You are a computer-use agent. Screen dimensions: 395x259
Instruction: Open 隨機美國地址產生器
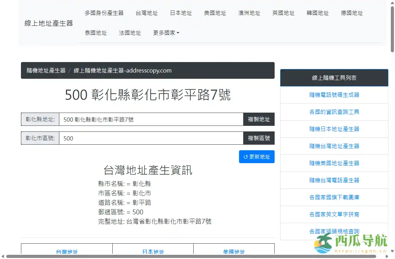(x=334, y=163)
